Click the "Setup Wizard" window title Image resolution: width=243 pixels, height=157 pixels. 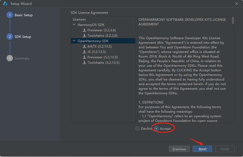[21, 4]
